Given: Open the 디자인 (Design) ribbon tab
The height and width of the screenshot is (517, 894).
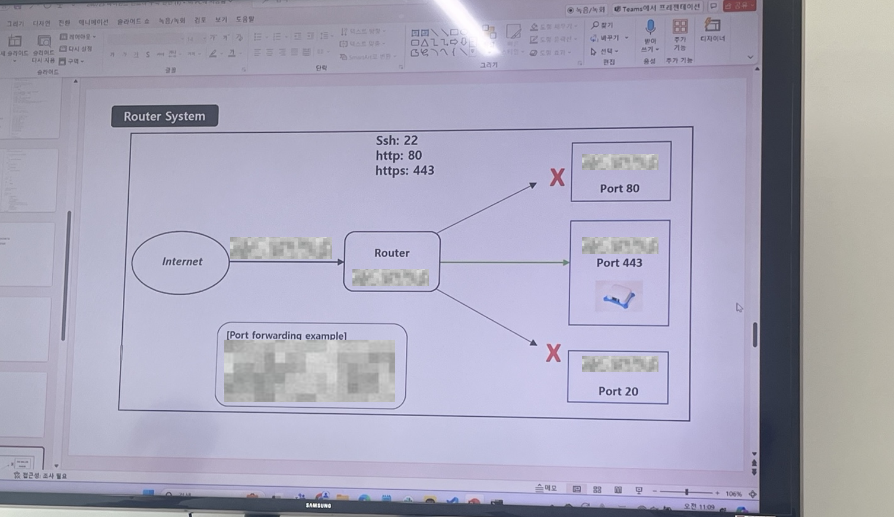Looking at the screenshot, I should [x=42, y=23].
